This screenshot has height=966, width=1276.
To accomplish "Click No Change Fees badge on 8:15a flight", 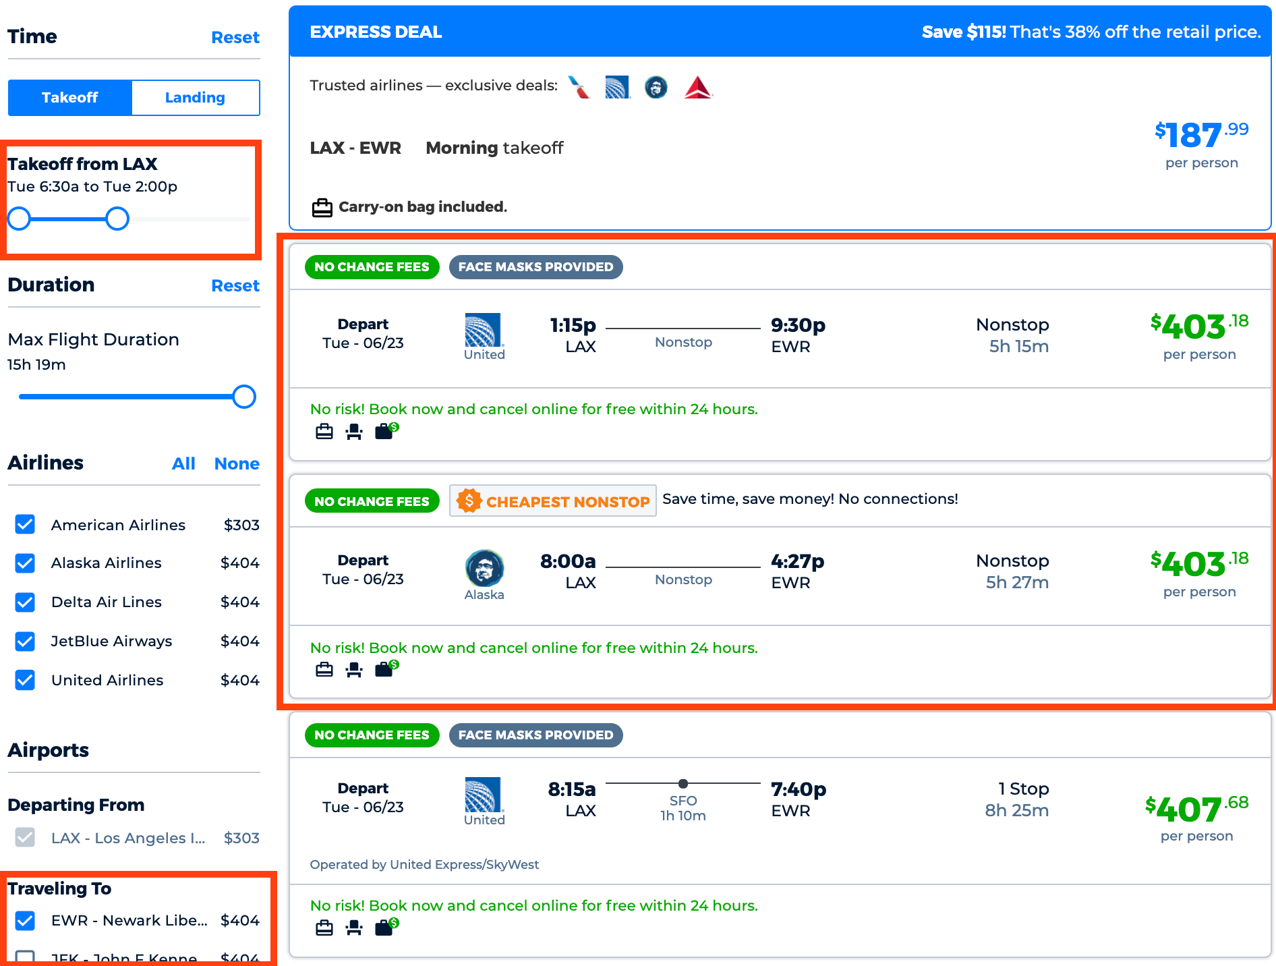I will coord(372,735).
